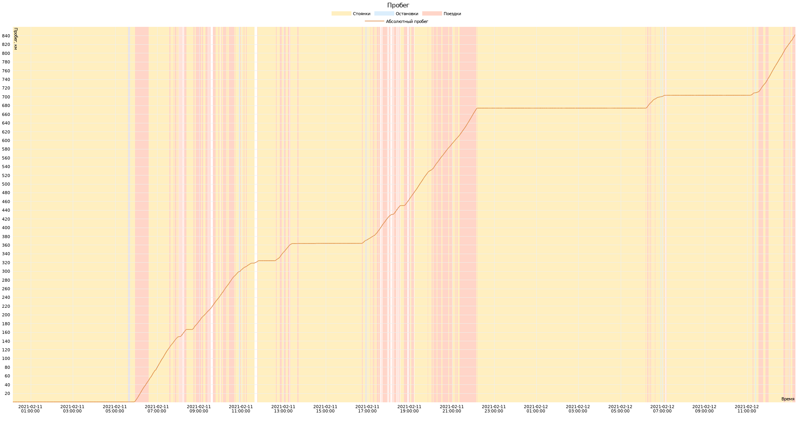Toggle visibility of Поездки overlay
Viewport: 797px width, 428px height.
pyautogui.click(x=442, y=13)
